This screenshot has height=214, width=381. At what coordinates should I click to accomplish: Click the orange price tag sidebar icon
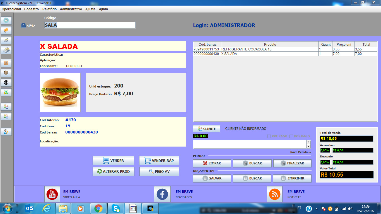[6, 30]
